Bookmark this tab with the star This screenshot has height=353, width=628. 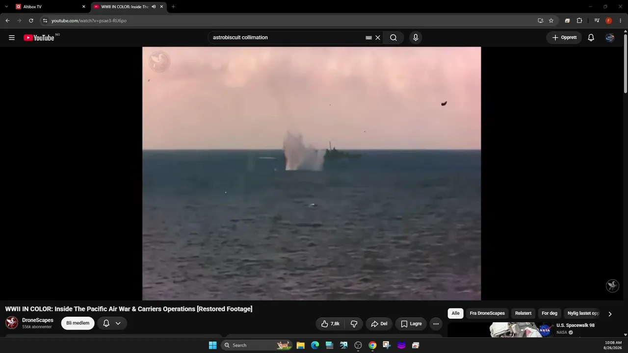click(551, 21)
